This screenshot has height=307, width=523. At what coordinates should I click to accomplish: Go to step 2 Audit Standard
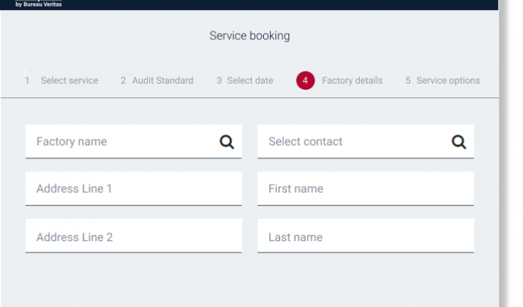pyautogui.click(x=157, y=81)
